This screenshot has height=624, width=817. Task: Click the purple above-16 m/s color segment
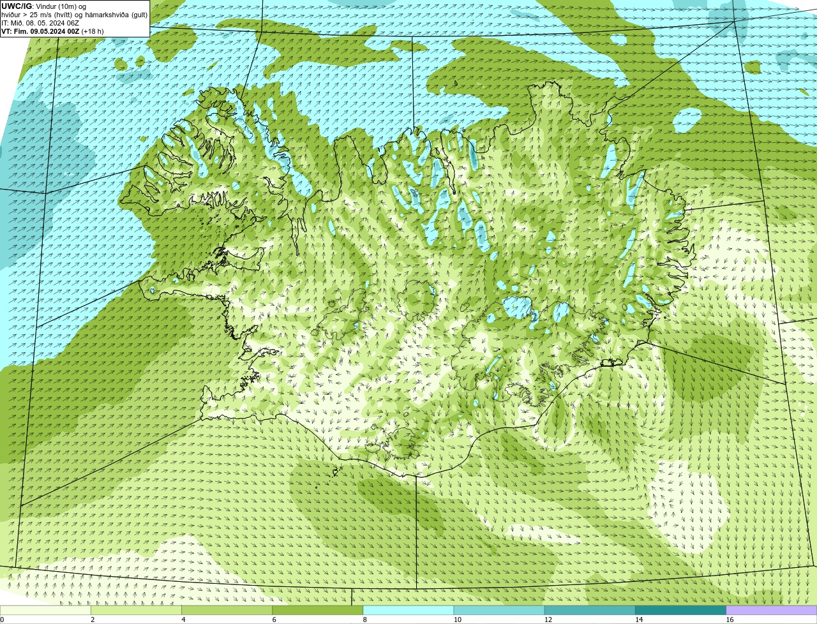[x=771, y=610]
